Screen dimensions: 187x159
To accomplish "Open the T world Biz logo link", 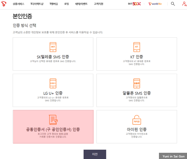I will [x=155, y=4].
